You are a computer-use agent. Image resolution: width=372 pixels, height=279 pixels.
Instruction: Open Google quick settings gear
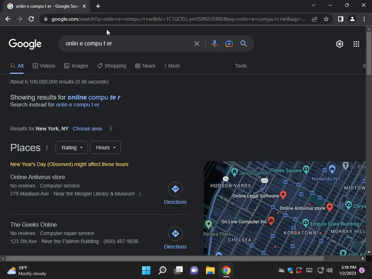340,44
